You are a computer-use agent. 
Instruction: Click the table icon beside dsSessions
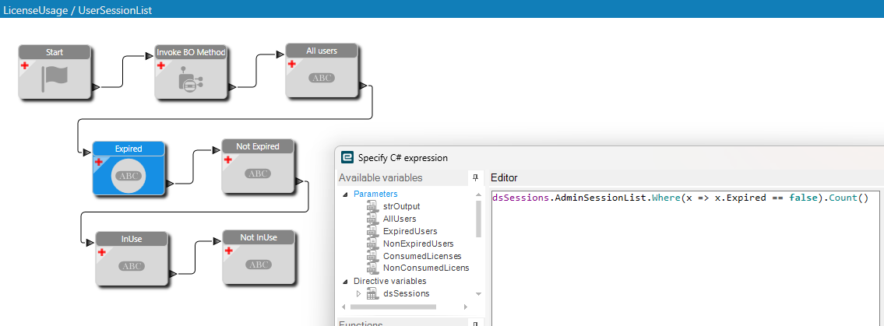coord(372,293)
